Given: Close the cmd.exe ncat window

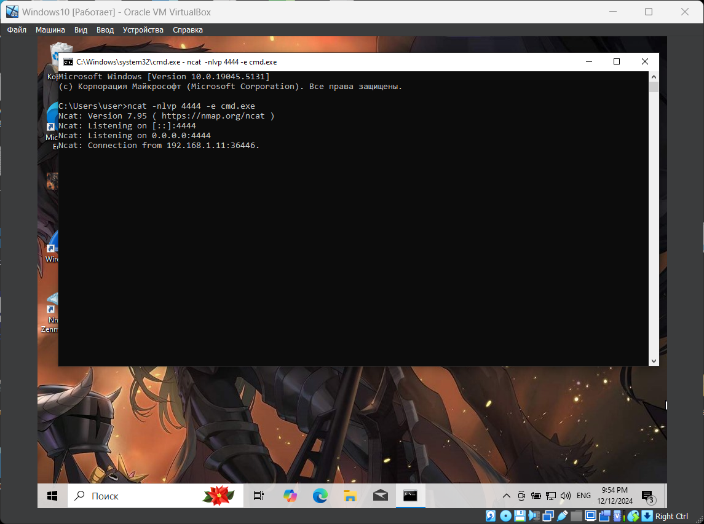Looking at the screenshot, I should pyautogui.click(x=645, y=62).
